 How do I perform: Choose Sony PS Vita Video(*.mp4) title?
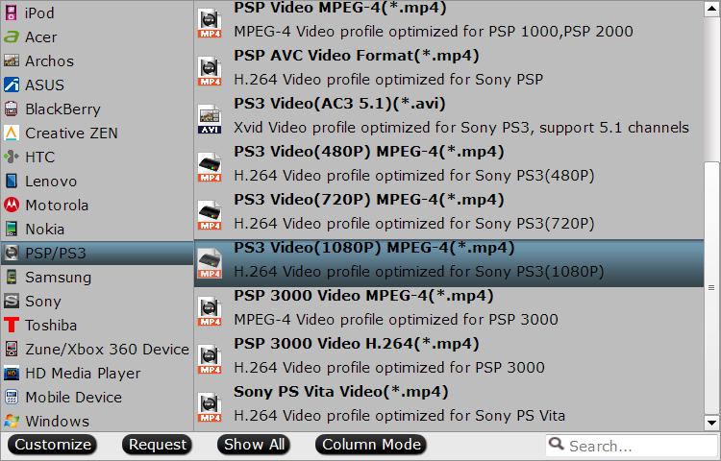[340, 392]
